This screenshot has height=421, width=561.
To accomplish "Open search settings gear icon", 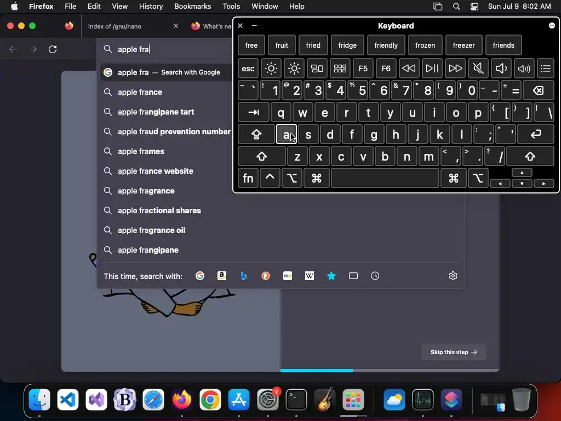I will click(x=453, y=276).
